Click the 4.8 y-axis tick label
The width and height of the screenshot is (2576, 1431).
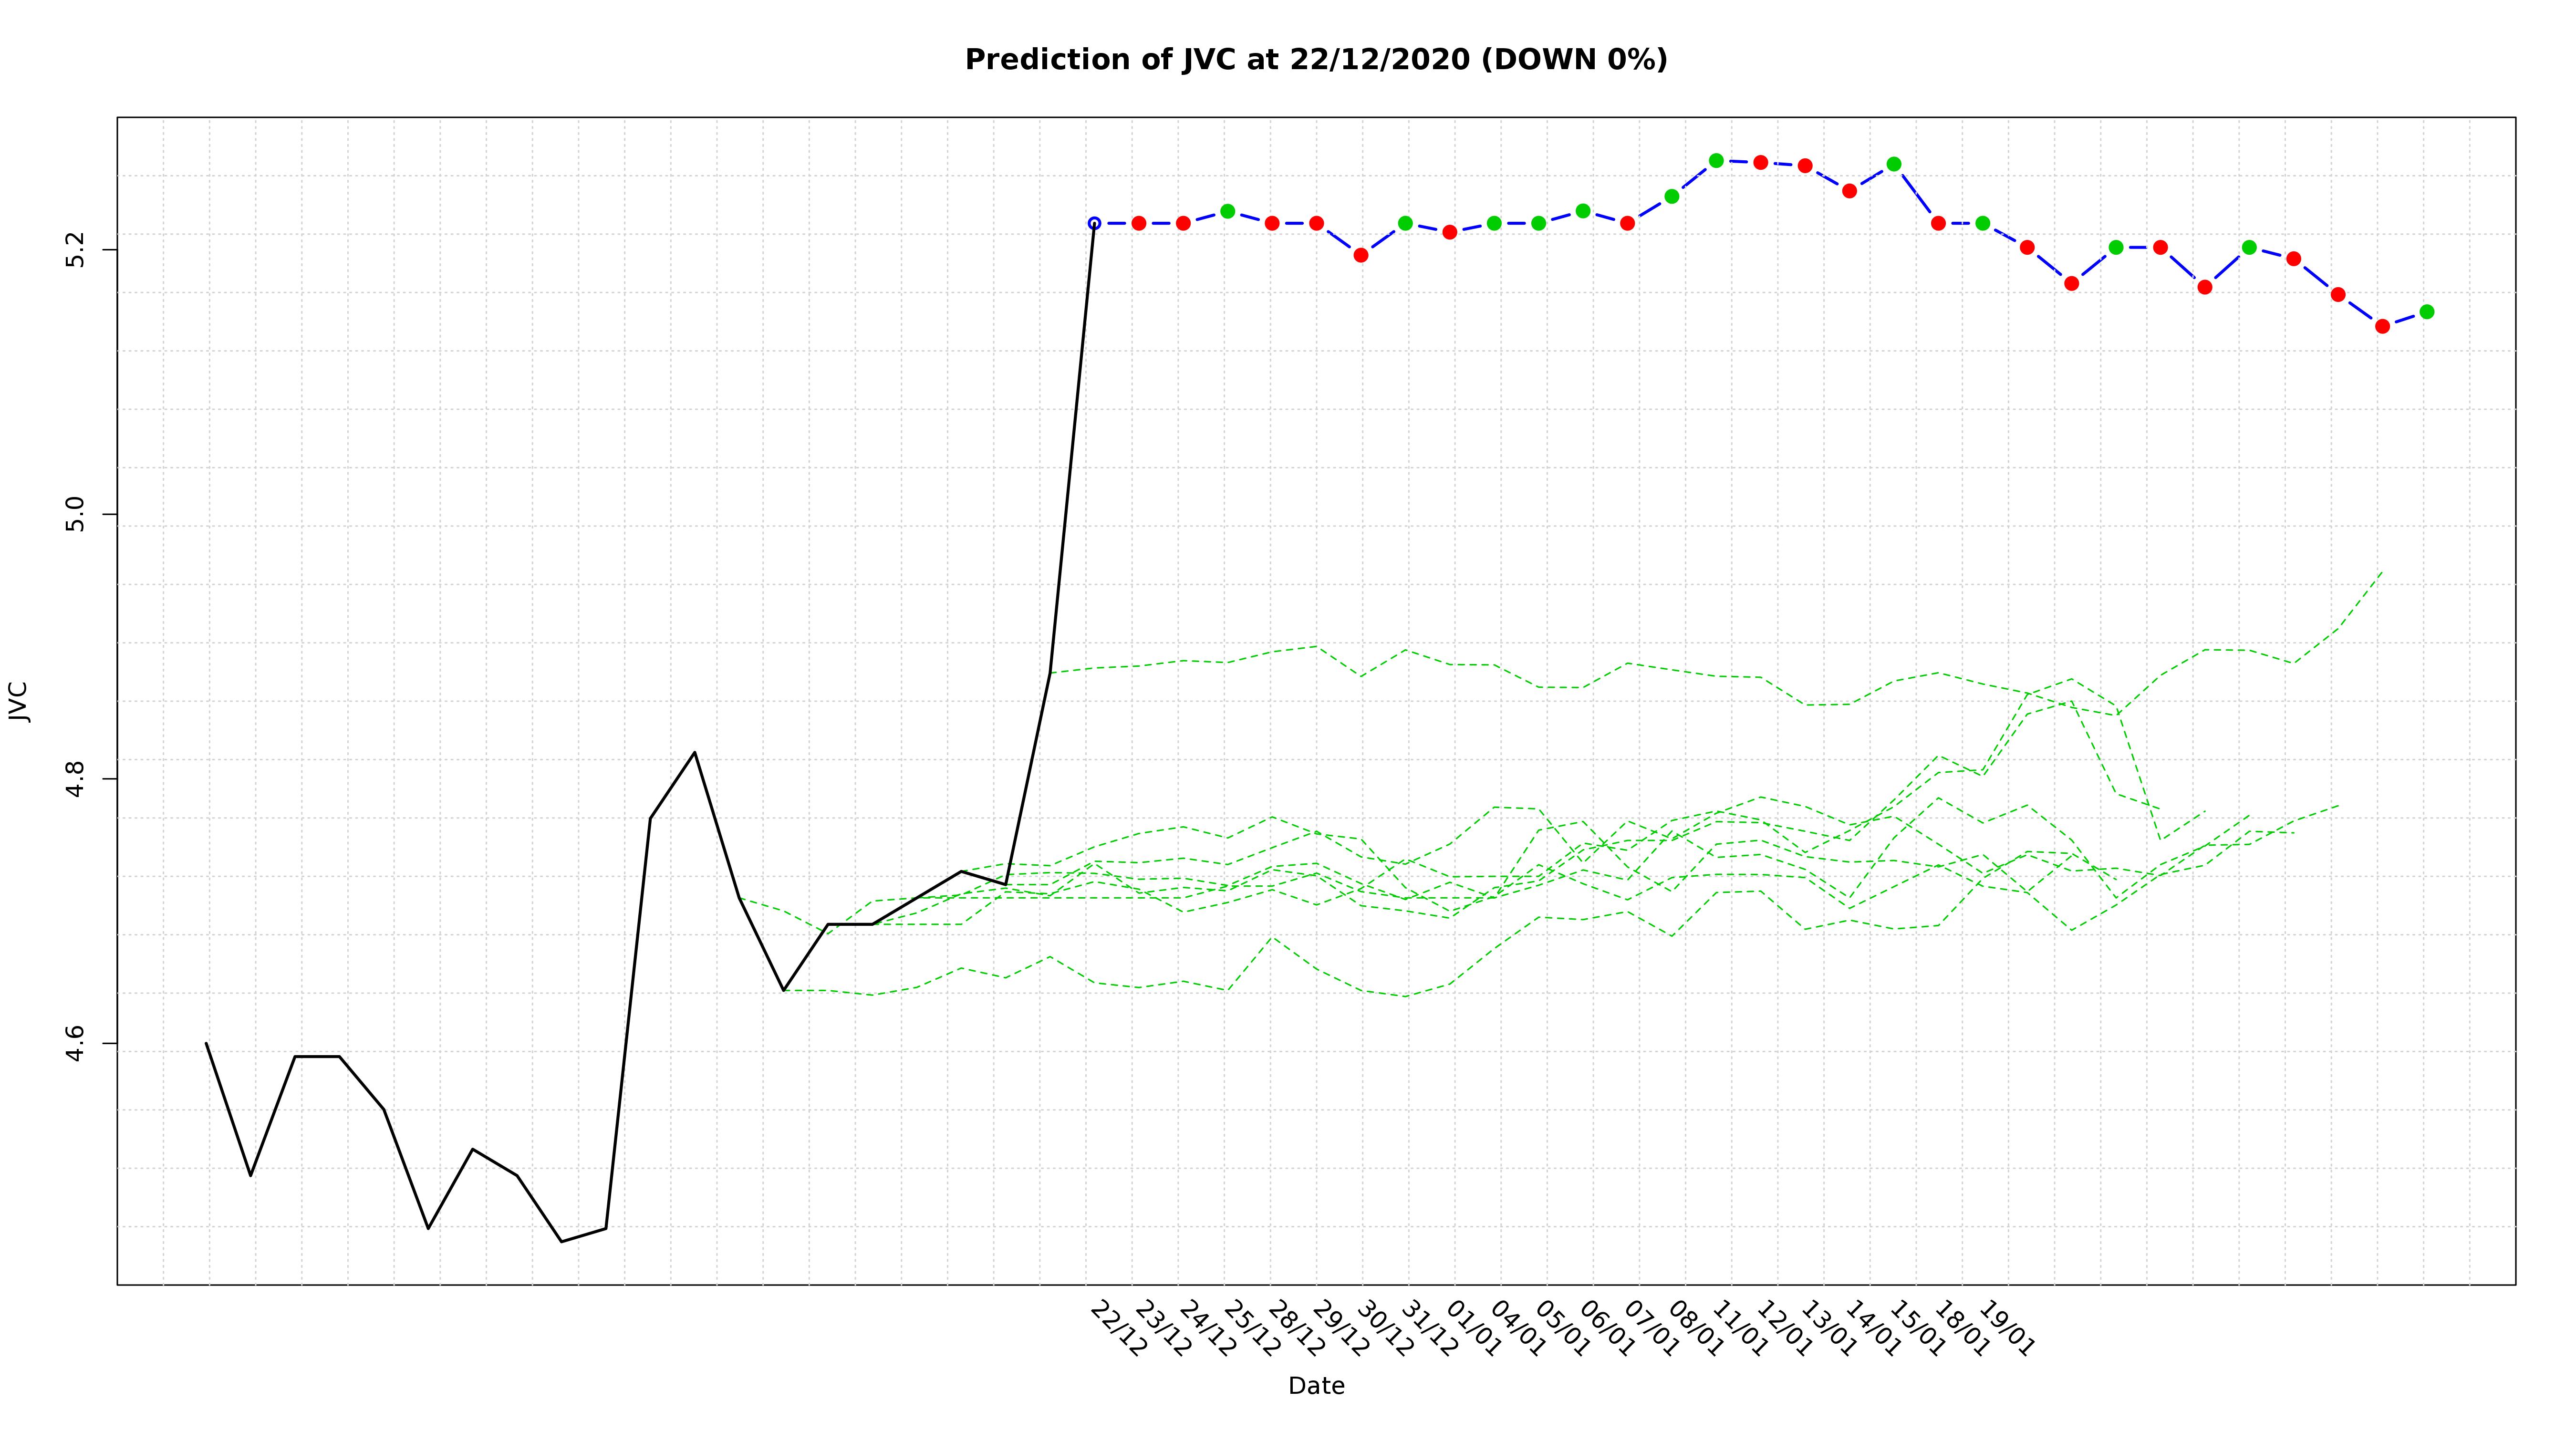(x=76, y=779)
